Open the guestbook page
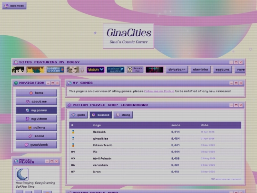This screenshot has height=193, width=257. tap(36, 145)
